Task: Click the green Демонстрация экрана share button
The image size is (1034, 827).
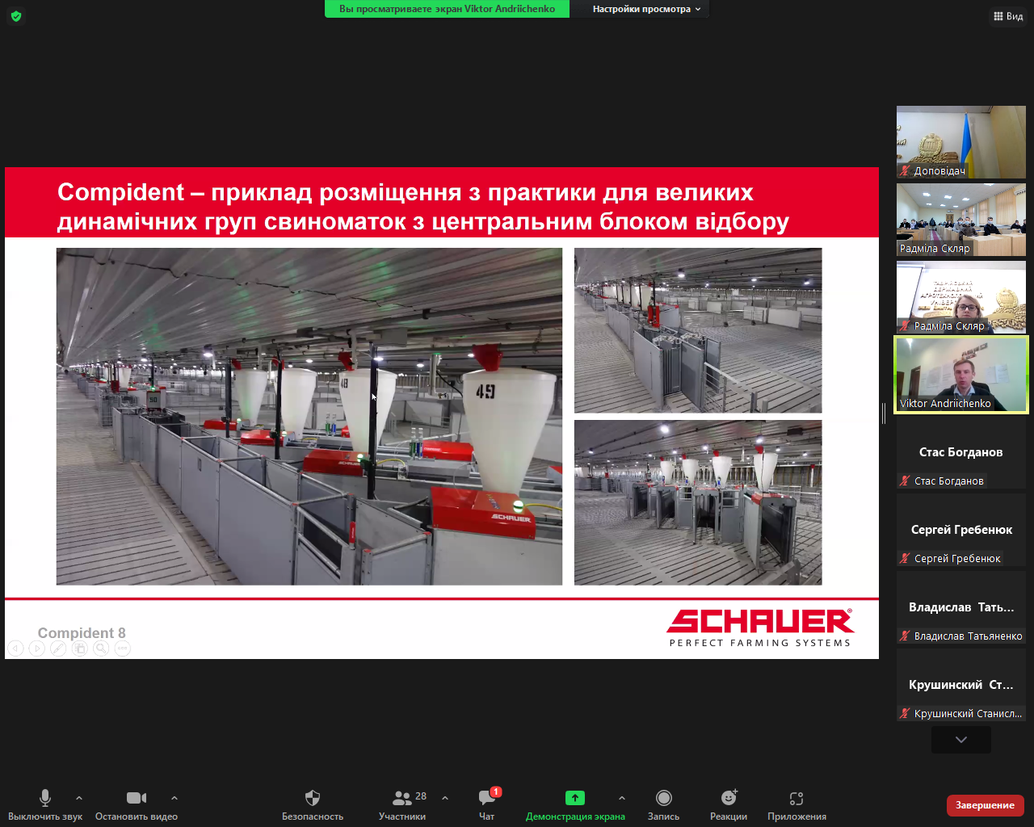Action: point(575,804)
